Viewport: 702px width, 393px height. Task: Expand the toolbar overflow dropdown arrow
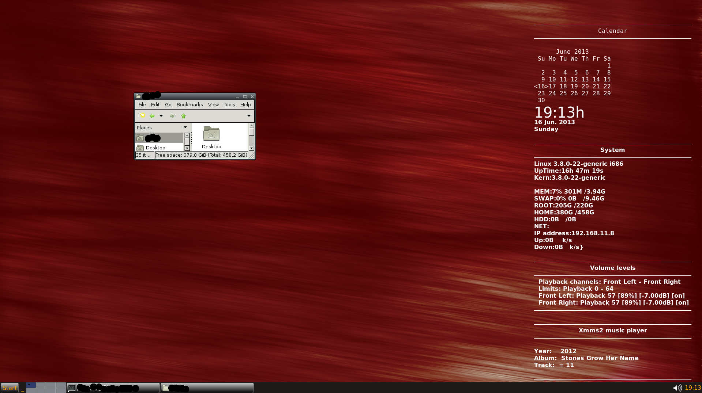[249, 116]
